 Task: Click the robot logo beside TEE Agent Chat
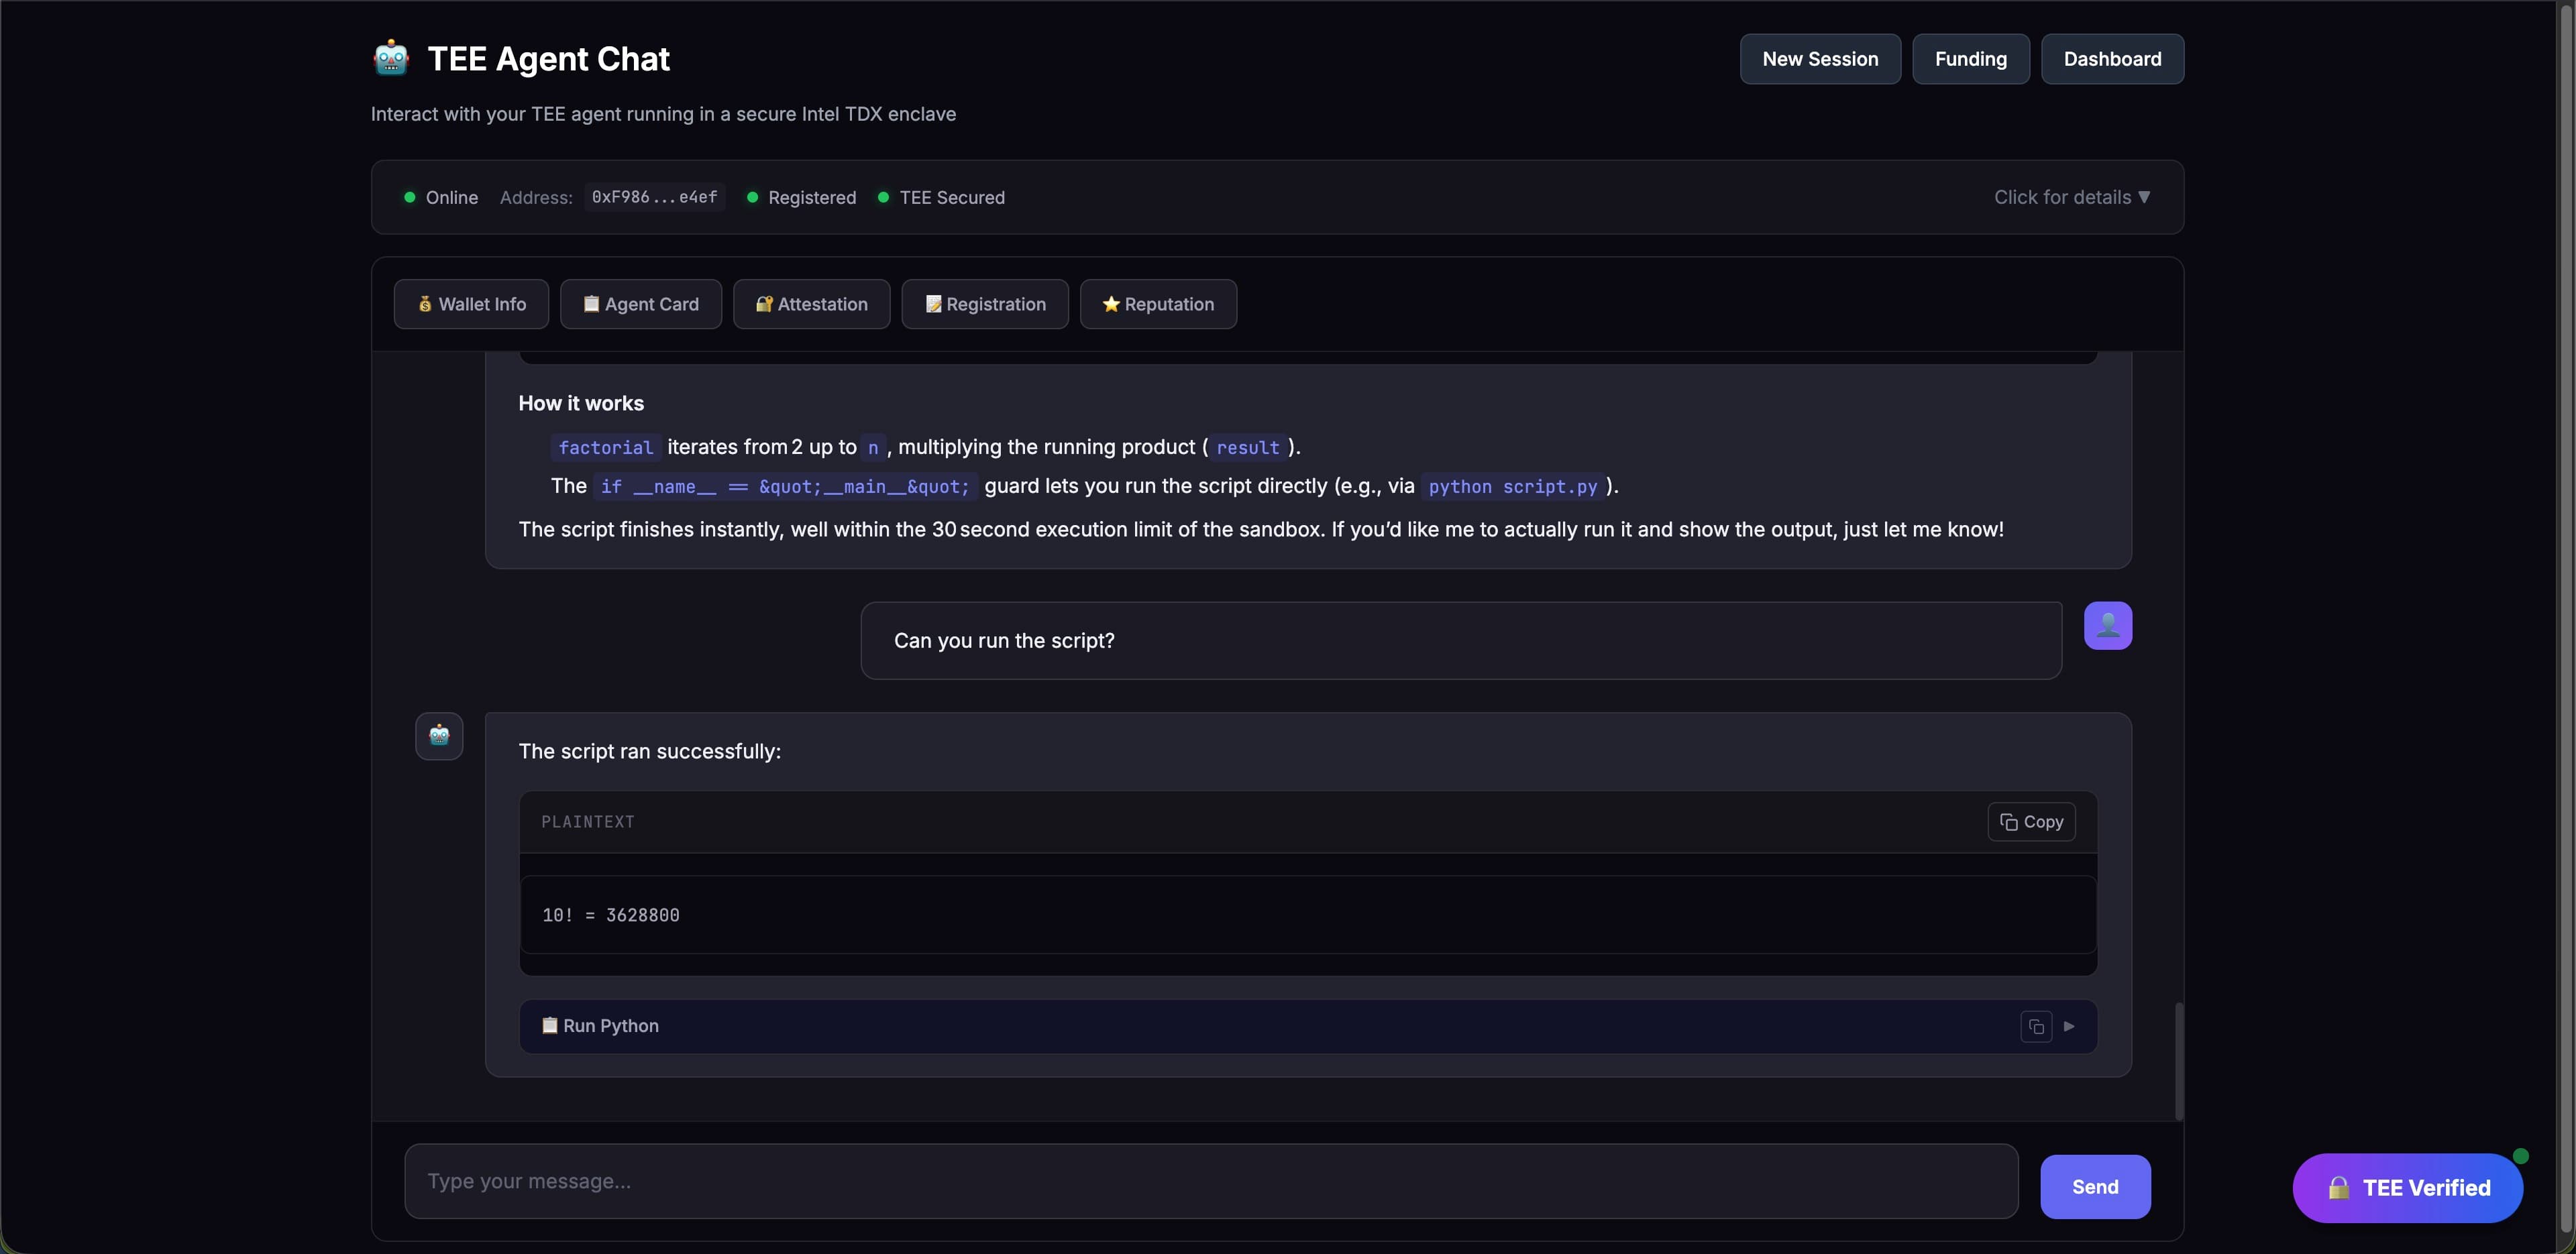point(391,58)
